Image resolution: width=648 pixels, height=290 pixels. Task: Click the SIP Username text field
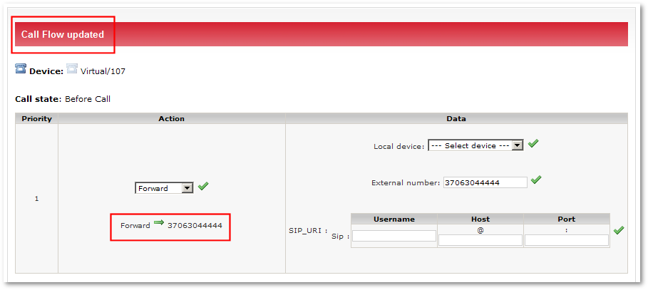tap(394, 236)
